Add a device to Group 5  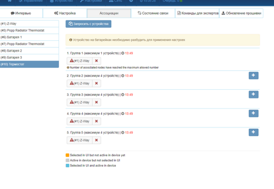pyautogui.click(x=253, y=132)
